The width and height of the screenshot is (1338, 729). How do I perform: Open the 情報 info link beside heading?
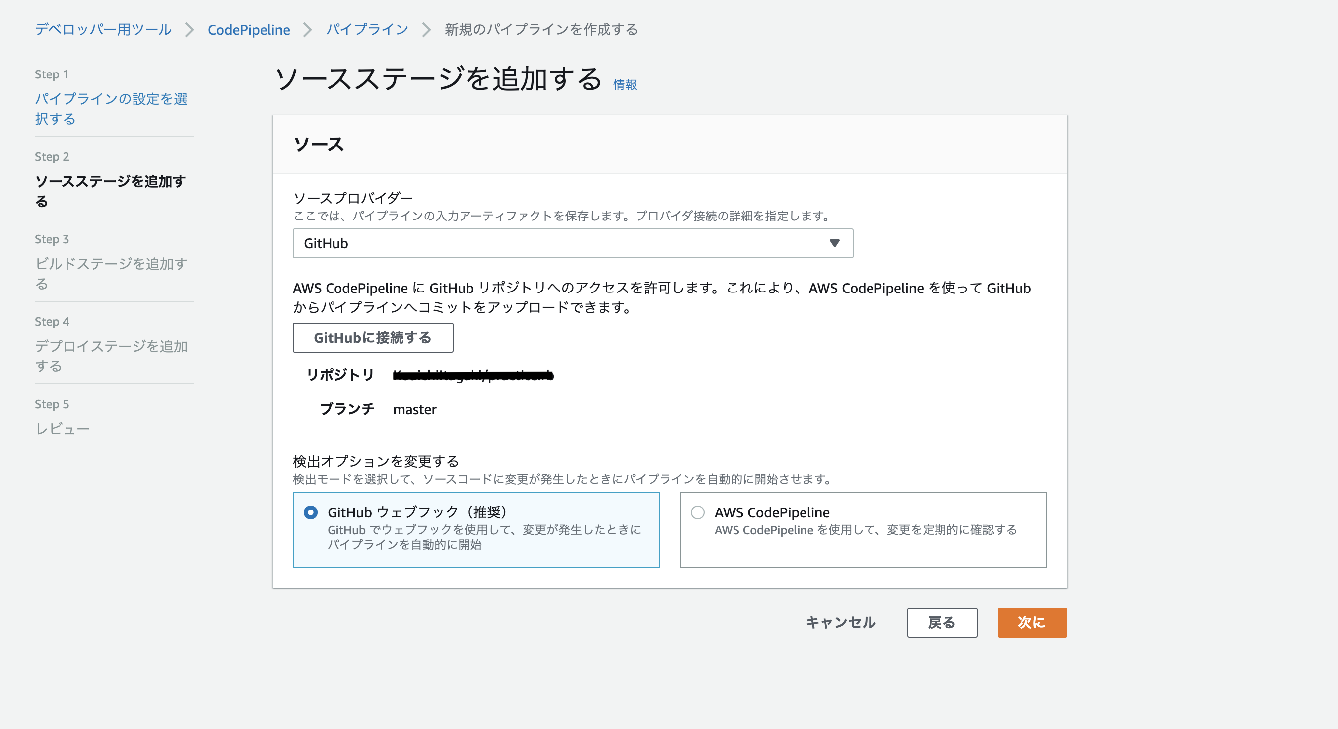click(x=625, y=85)
